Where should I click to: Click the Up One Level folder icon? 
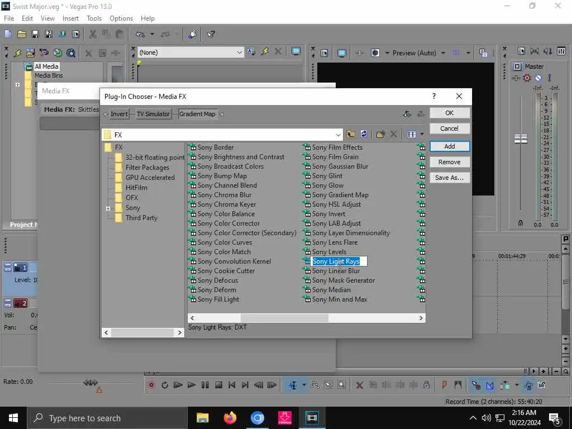tap(351, 134)
